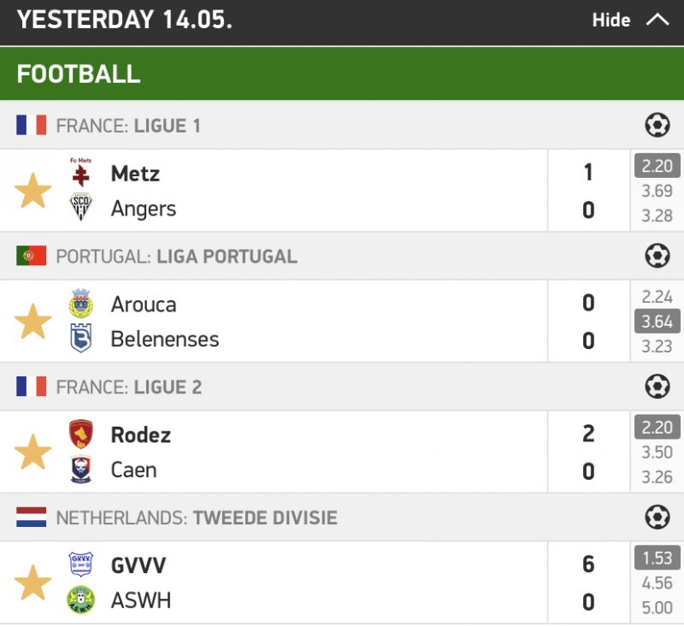Collapse yesterday's section with the up chevron
Viewport: 684px width, 627px height.
point(657,20)
